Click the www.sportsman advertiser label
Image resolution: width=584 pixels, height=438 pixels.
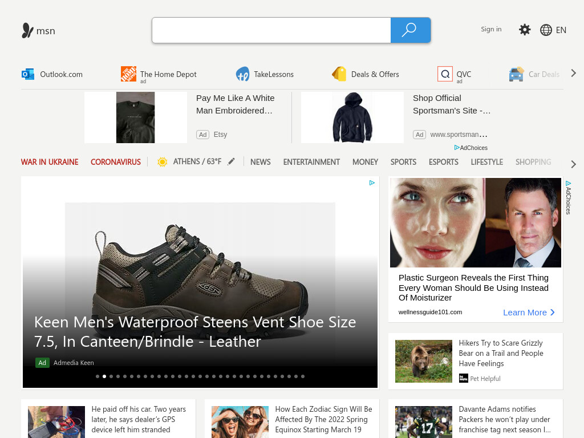pyautogui.click(x=459, y=135)
